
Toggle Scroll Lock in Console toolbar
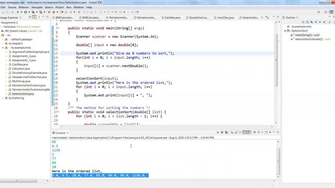[x=236, y=132]
